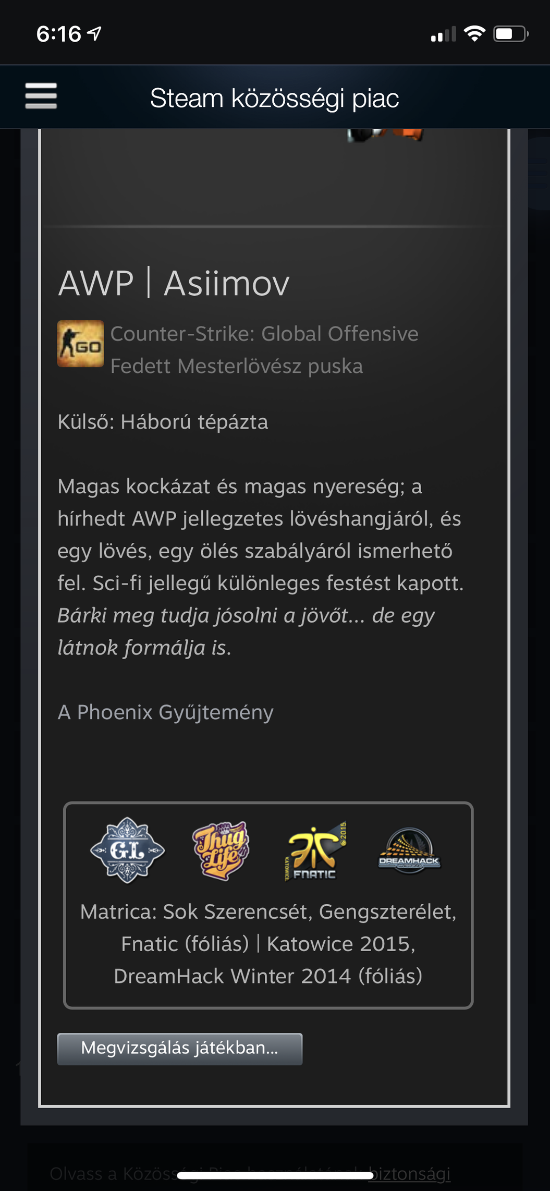
Task: Tap the 6:16 clock in status bar
Action: click(x=59, y=34)
